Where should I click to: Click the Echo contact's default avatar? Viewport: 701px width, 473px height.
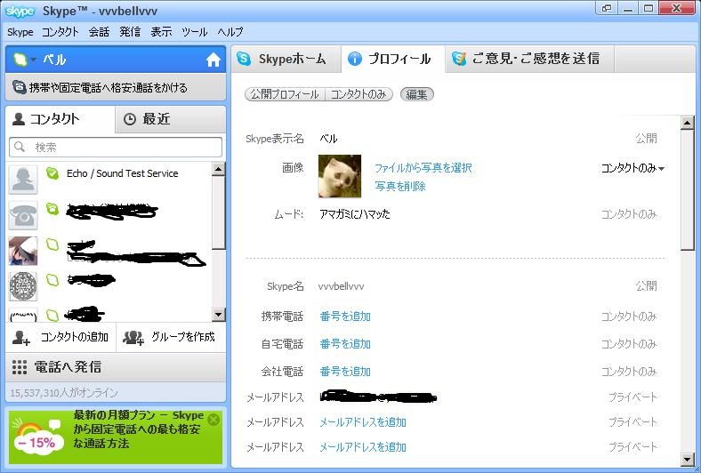(x=23, y=180)
